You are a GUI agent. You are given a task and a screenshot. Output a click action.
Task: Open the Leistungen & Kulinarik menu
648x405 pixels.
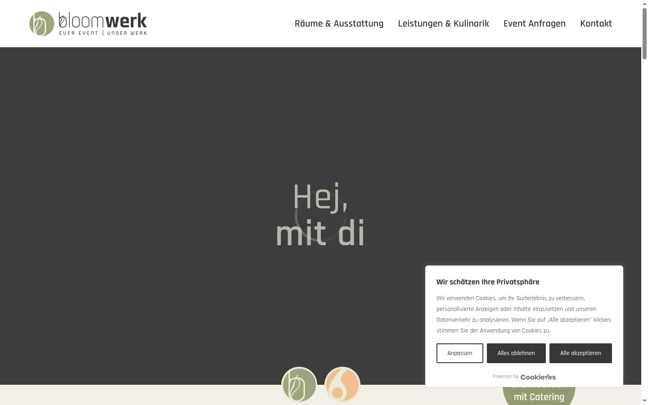click(443, 23)
